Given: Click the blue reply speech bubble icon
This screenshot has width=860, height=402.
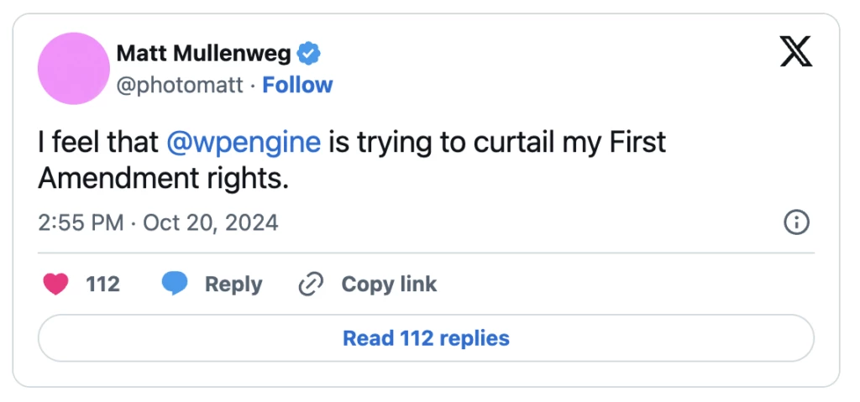Looking at the screenshot, I should pos(175,285).
